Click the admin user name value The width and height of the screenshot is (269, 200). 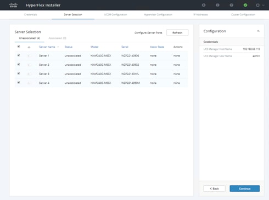click(256, 56)
